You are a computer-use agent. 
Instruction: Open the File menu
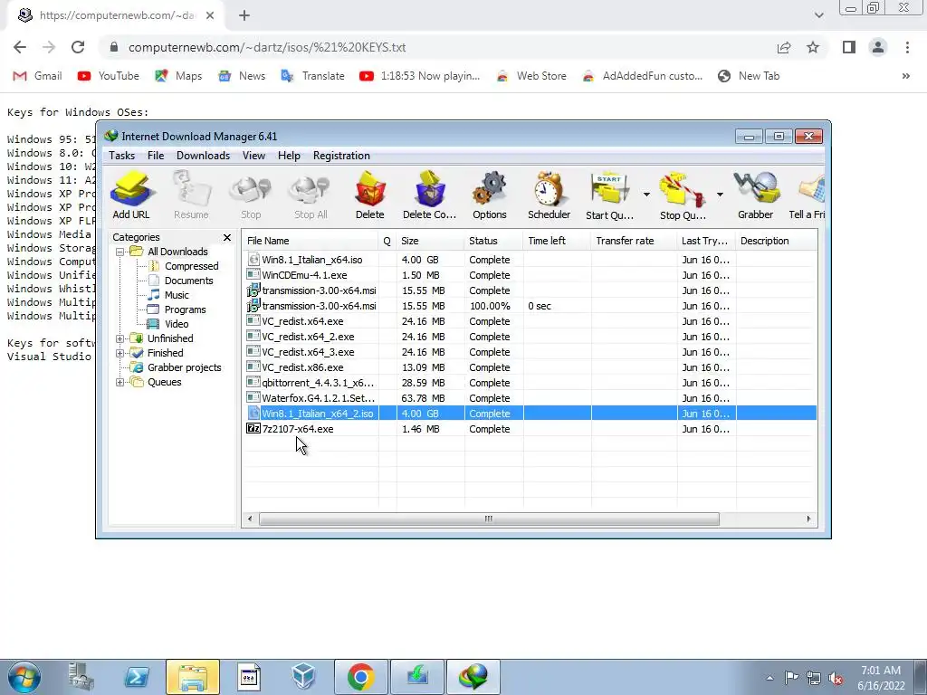coord(156,156)
